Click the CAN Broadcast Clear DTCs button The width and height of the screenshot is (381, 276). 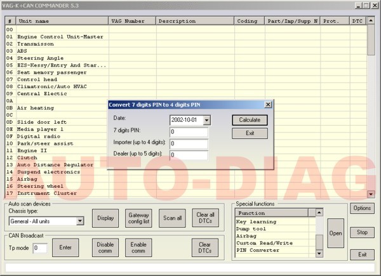pyautogui.click(x=205, y=247)
